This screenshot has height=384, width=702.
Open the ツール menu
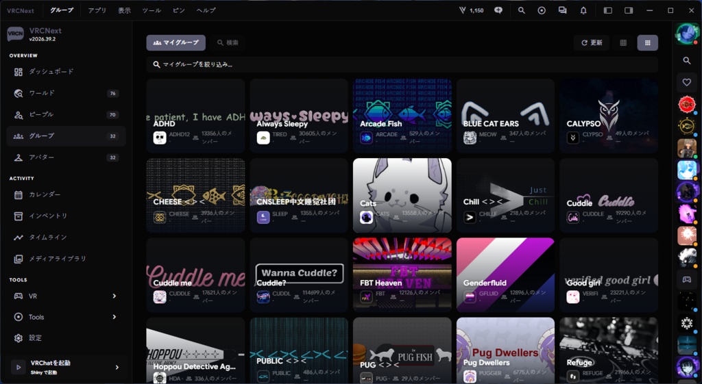tap(152, 10)
